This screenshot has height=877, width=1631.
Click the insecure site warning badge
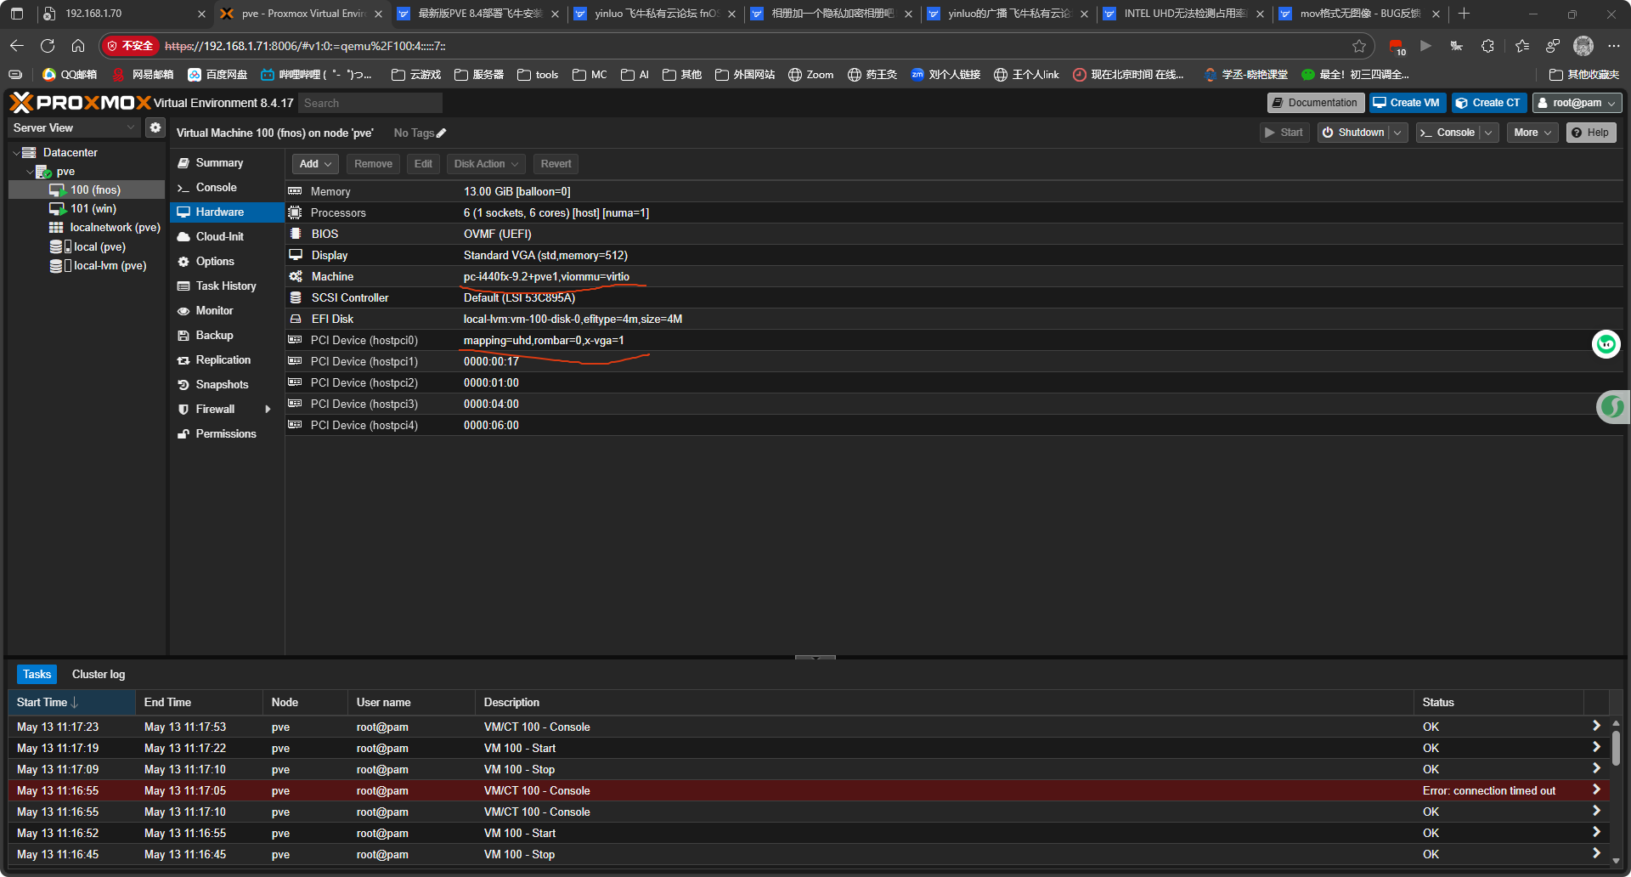click(130, 46)
